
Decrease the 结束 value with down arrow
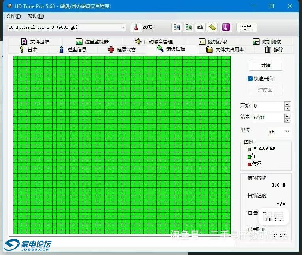pos(287,120)
